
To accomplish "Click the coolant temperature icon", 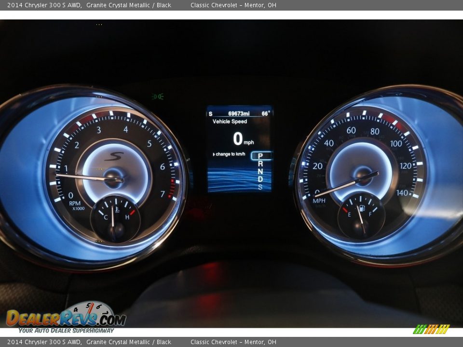I will tap(117, 210).
